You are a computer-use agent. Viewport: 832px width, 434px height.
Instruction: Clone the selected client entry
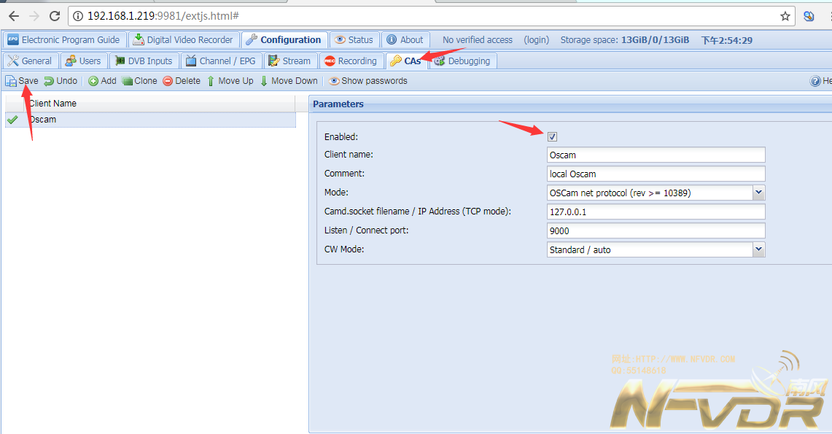(139, 81)
